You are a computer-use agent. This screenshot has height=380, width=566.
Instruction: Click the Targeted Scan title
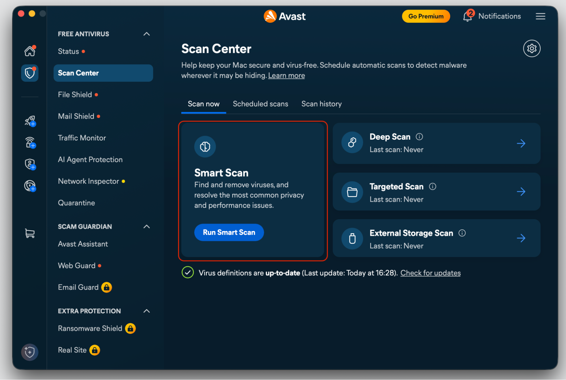(396, 186)
